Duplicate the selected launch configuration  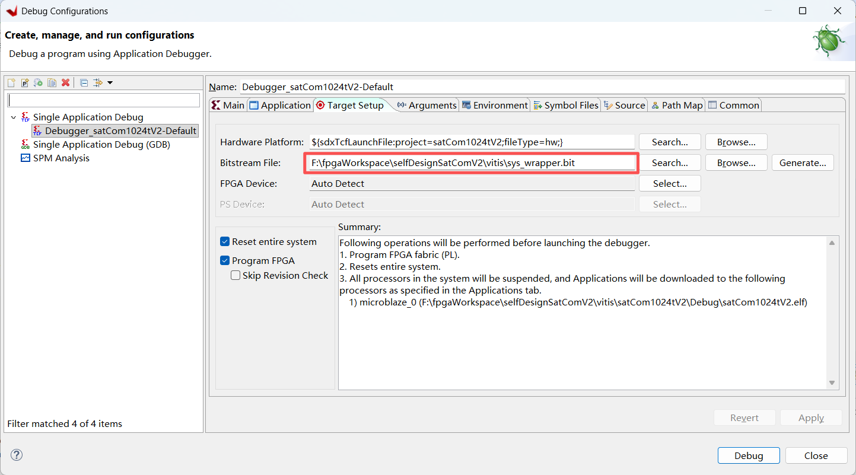point(52,82)
